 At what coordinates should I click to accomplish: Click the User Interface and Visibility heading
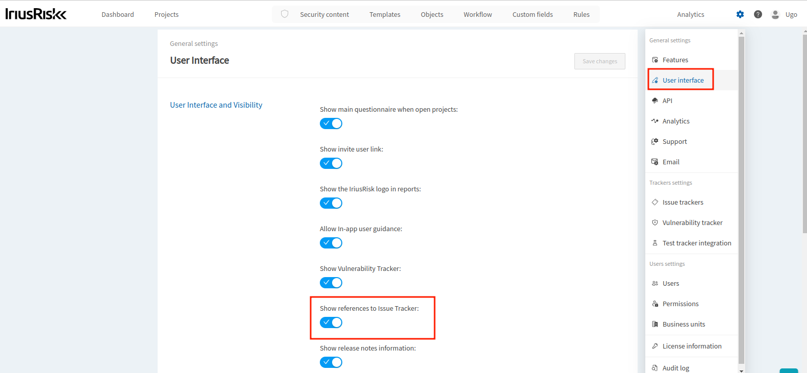point(216,105)
